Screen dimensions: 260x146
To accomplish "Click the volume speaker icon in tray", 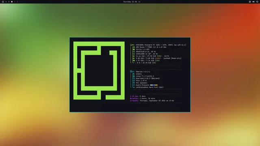I will pos(253,2).
